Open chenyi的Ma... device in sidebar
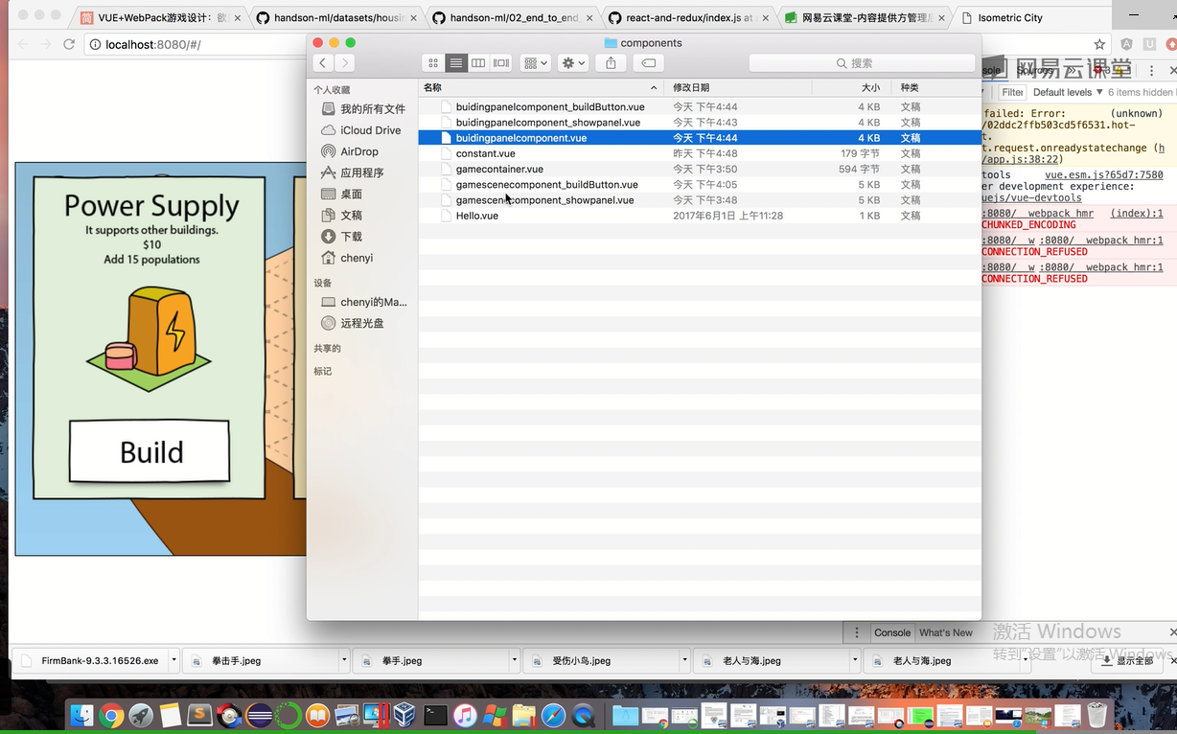1177x734 pixels. pyautogui.click(x=363, y=302)
